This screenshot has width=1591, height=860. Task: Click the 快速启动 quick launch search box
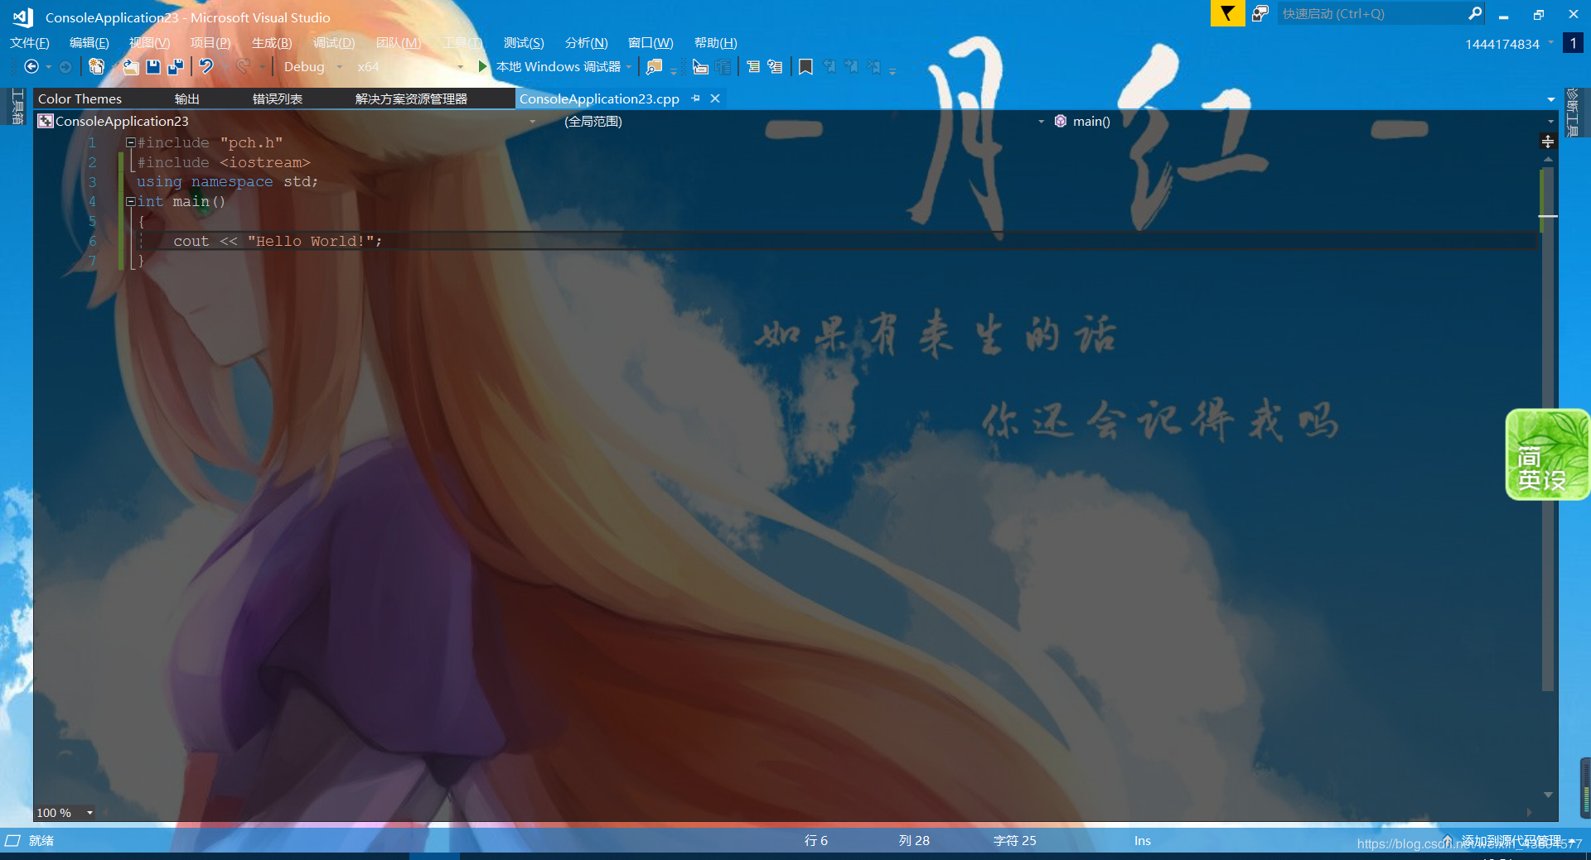pyautogui.click(x=1371, y=14)
